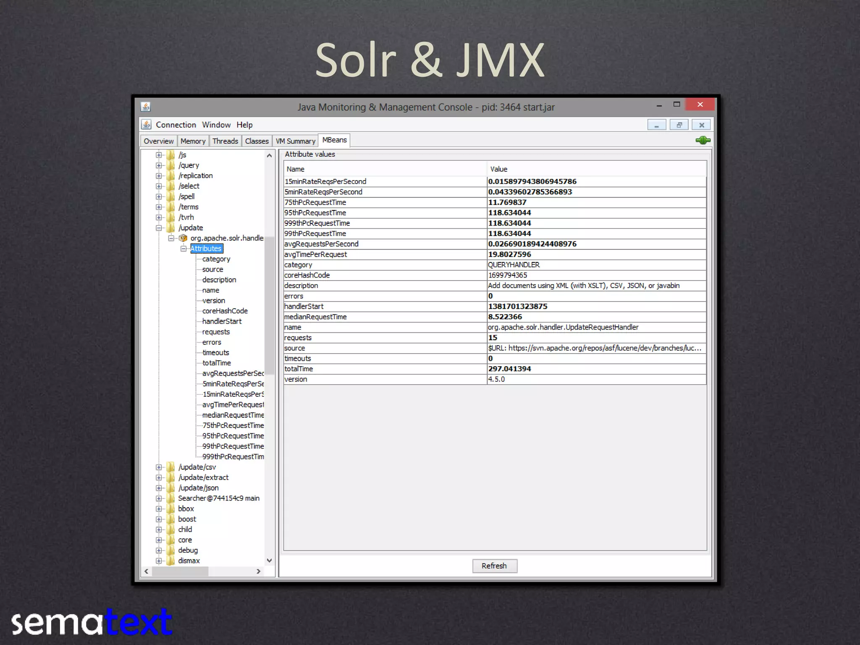Select the handlerStart attribute in tree
The width and height of the screenshot is (860, 645).
222,321
